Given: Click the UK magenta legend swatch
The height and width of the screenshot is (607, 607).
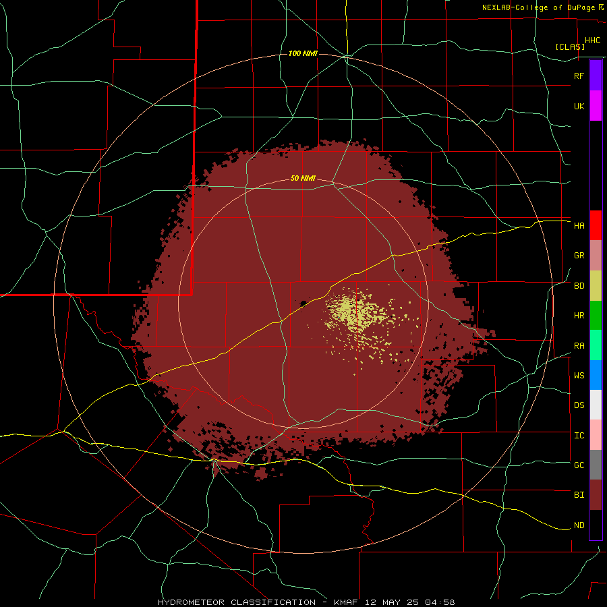Looking at the screenshot, I should click(596, 106).
